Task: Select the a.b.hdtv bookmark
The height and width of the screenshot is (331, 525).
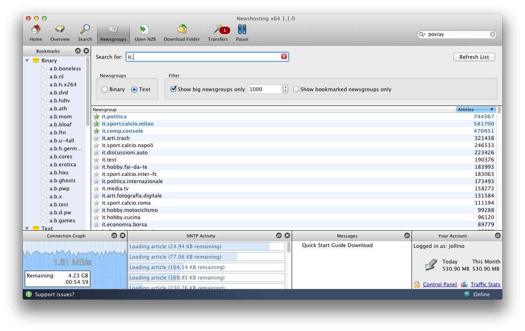Action: (x=60, y=100)
